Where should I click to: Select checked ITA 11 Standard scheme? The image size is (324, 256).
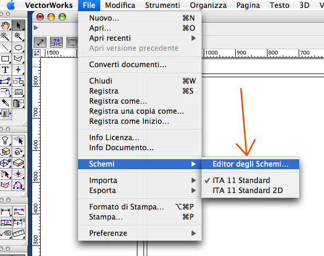241,180
